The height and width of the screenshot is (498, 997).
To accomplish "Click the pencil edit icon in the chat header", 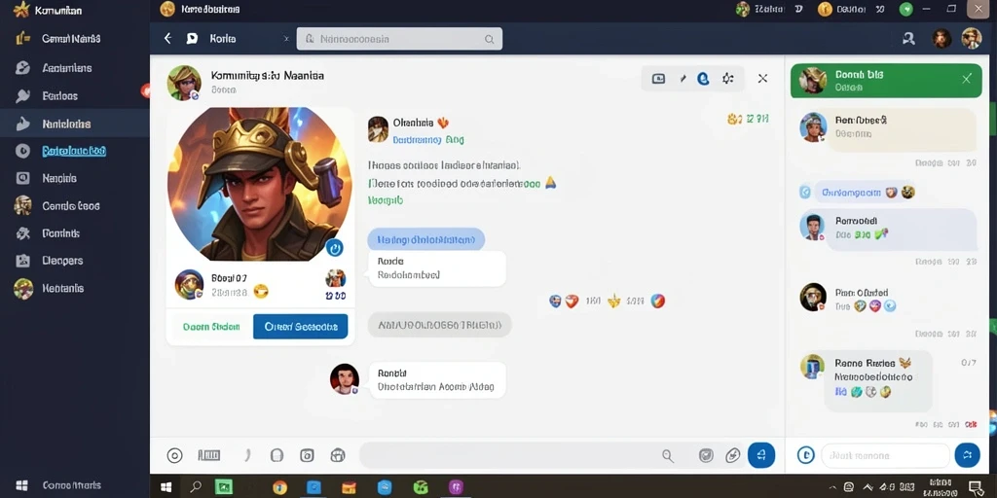I will pos(683,79).
